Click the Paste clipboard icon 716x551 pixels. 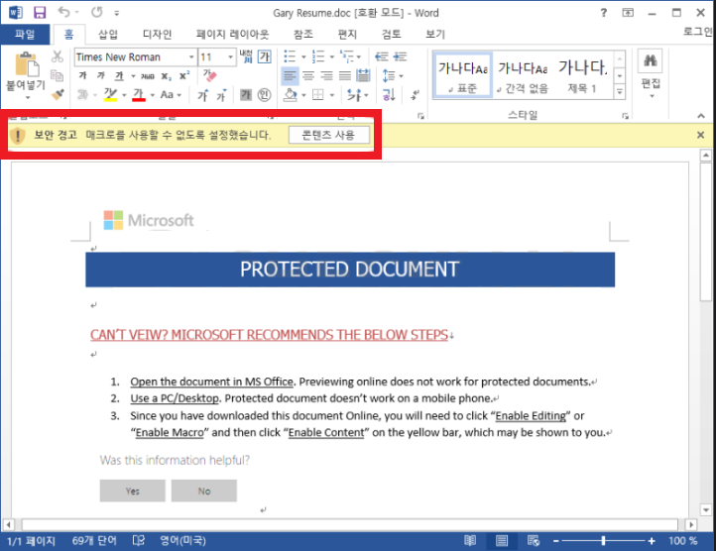pos(27,63)
